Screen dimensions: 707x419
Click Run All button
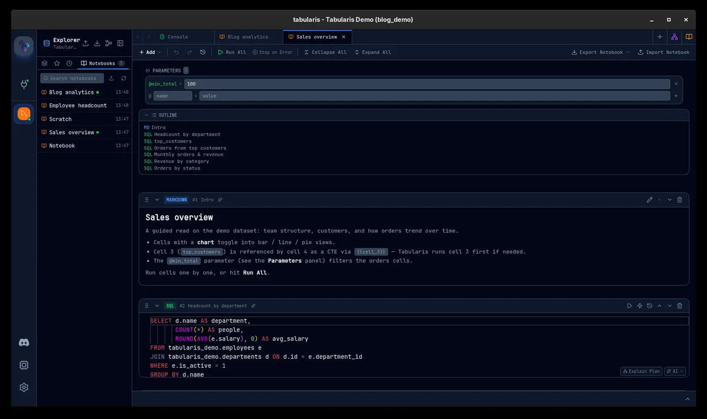tap(231, 52)
